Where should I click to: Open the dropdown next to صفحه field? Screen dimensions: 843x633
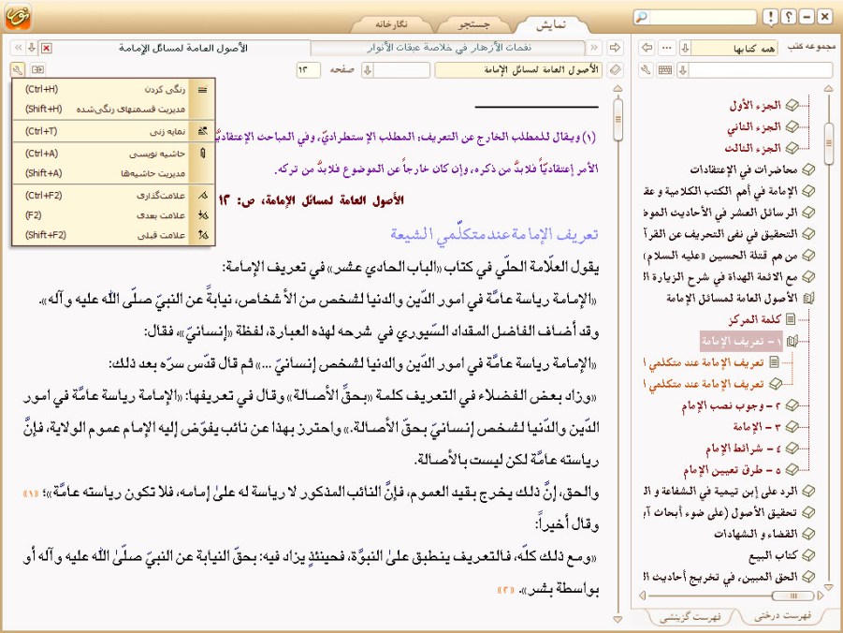coord(368,70)
